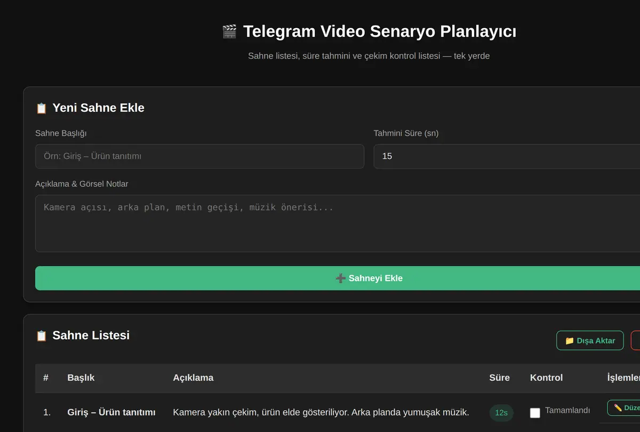
Task: Add scene with Sahneyi Ekle button
Action: 338,278
